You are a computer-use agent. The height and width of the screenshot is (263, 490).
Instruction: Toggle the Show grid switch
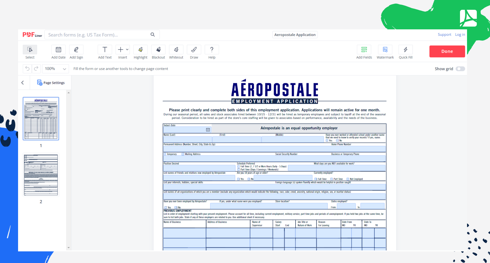click(x=460, y=69)
